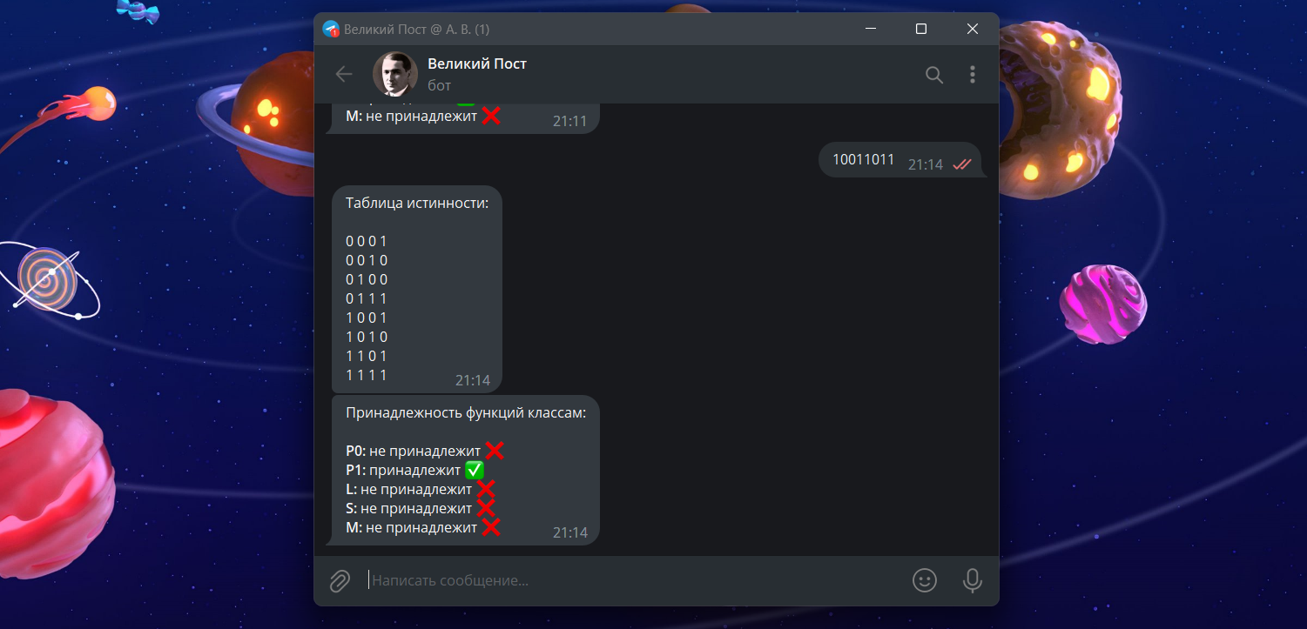Focus the 'Написать сообщение...' input field

(x=636, y=580)
